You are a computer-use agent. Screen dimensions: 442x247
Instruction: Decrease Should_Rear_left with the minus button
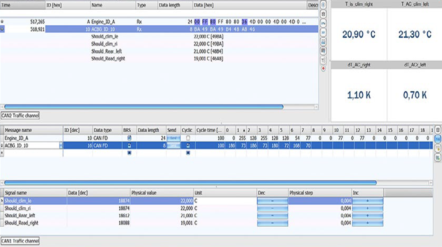point(272,216)
